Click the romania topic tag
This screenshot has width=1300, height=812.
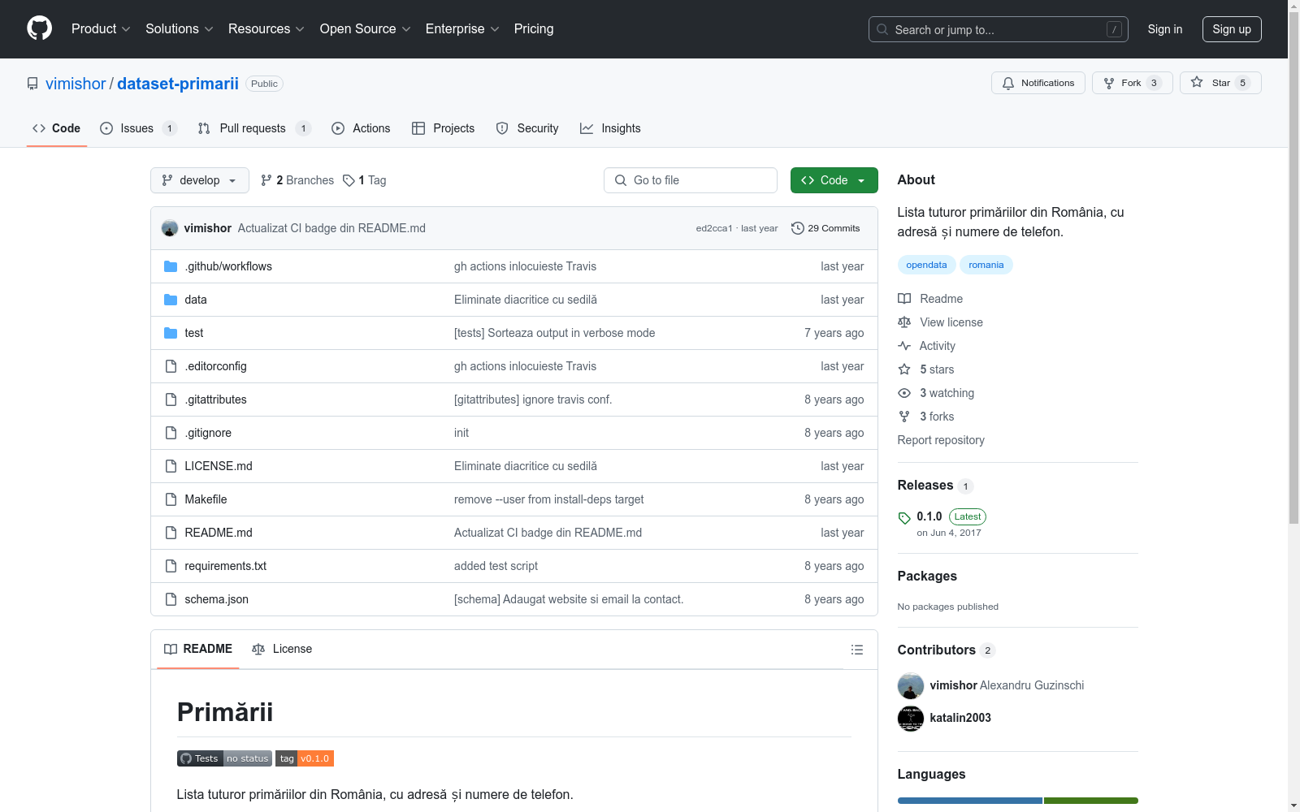(x=986, y=265)
